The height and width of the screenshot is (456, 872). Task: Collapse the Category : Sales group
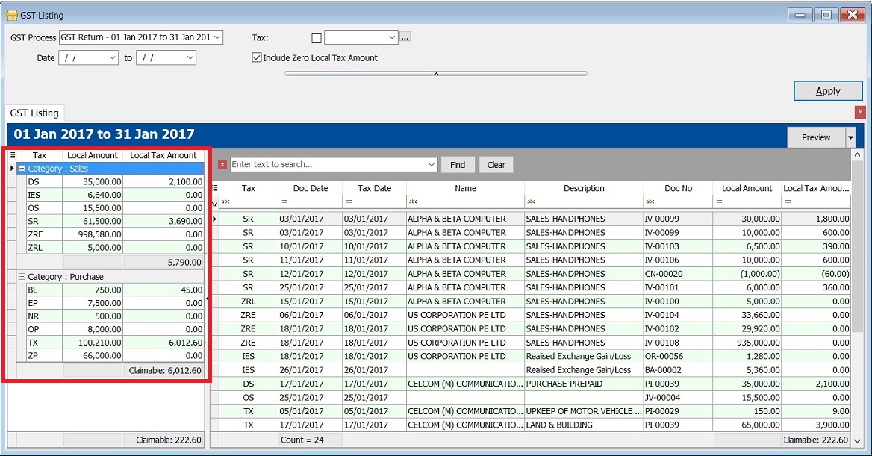(22, 169)
